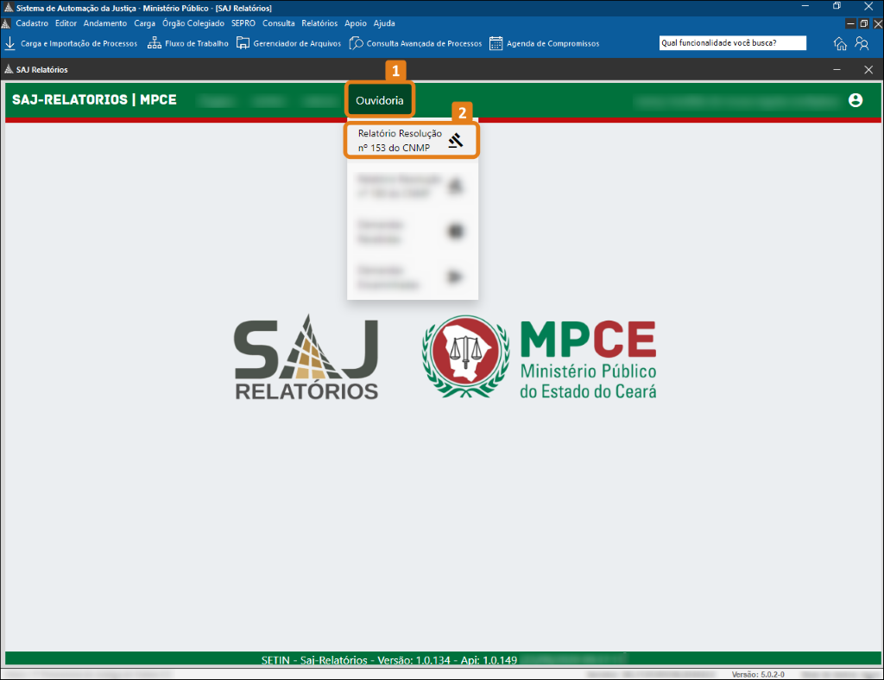Click the users icon beside home
This screenshot has width=884, height=680.
[862, 43]
